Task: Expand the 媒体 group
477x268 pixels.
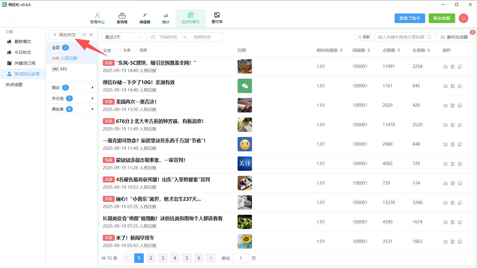Action: click(71, 88)
